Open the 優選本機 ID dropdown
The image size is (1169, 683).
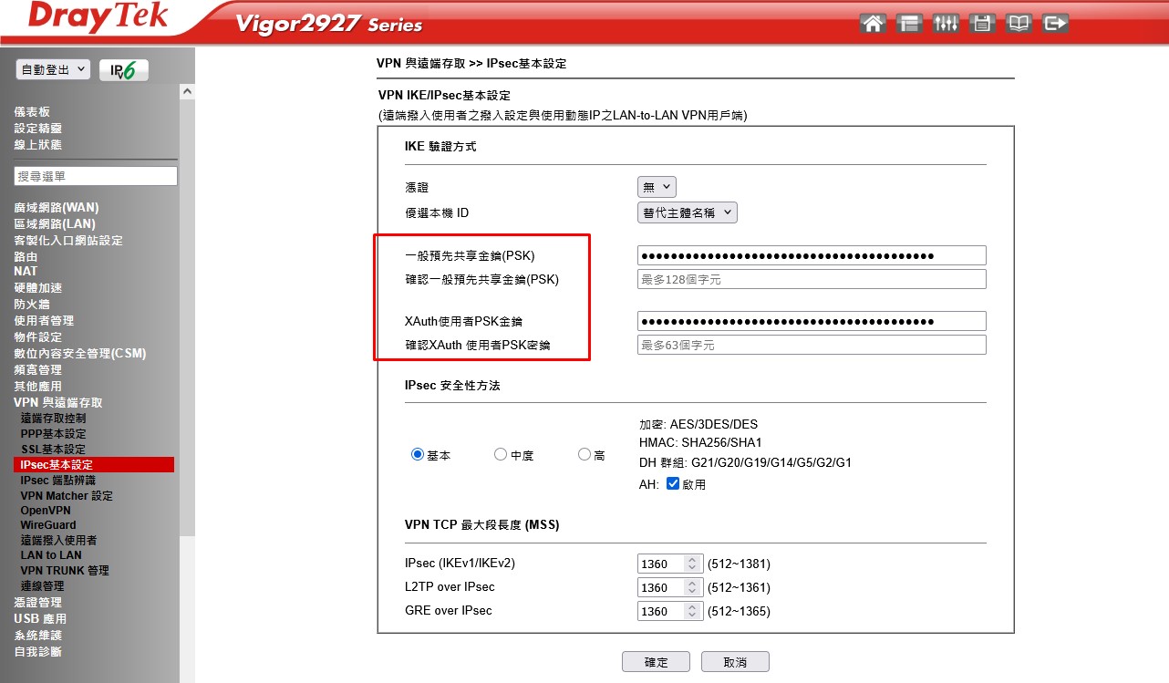687,212
